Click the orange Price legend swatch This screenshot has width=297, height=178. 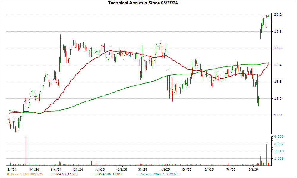tap(8, 174)
